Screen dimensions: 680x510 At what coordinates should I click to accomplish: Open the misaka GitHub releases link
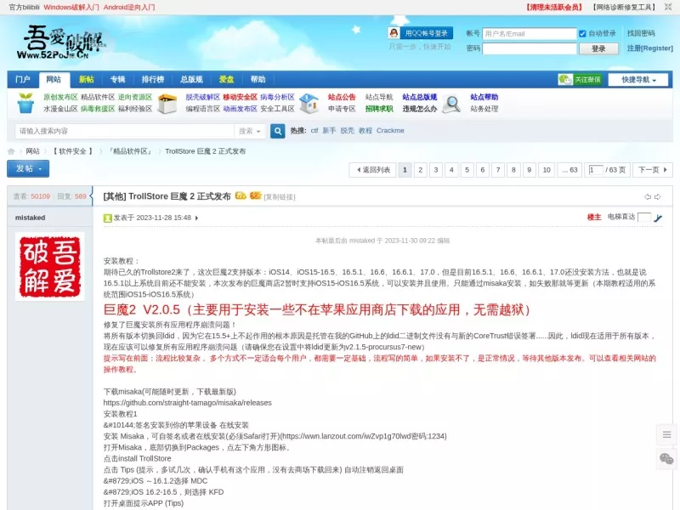(187, 403)
